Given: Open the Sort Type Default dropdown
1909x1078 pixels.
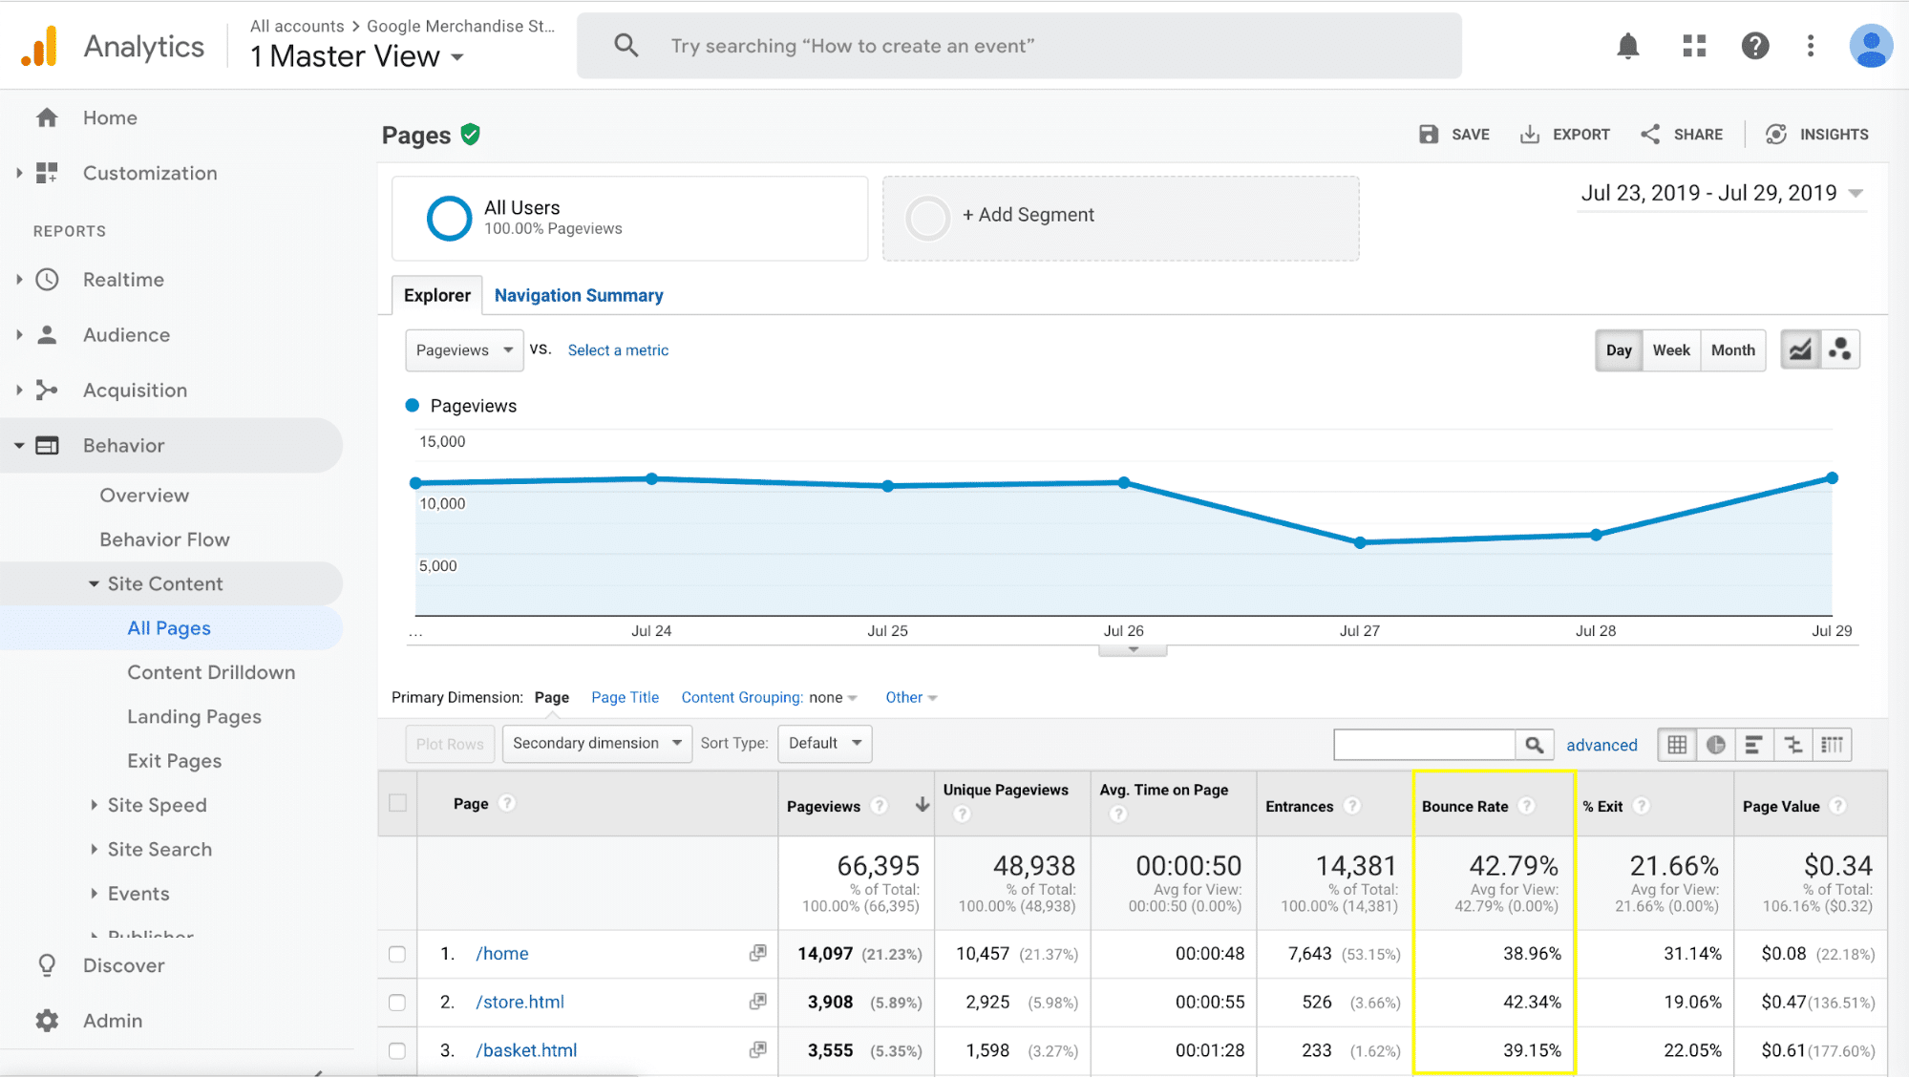Looking at the screenshot, I should (x=825, y=743).
